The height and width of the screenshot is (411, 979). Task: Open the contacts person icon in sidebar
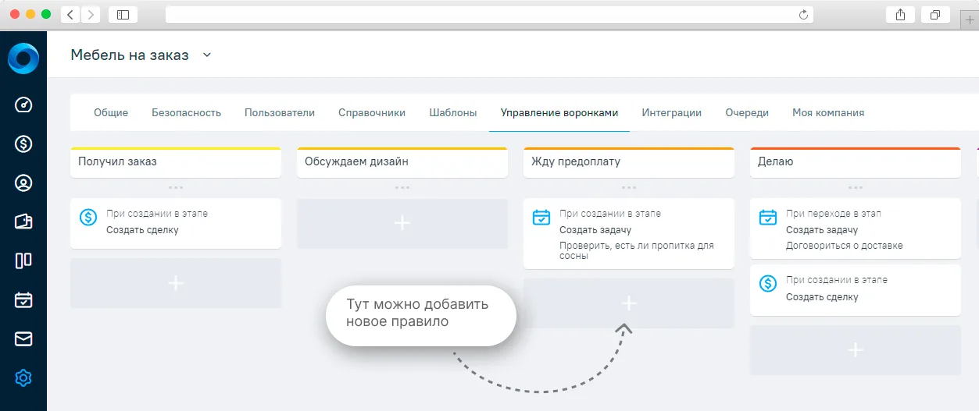click(23, 183)
